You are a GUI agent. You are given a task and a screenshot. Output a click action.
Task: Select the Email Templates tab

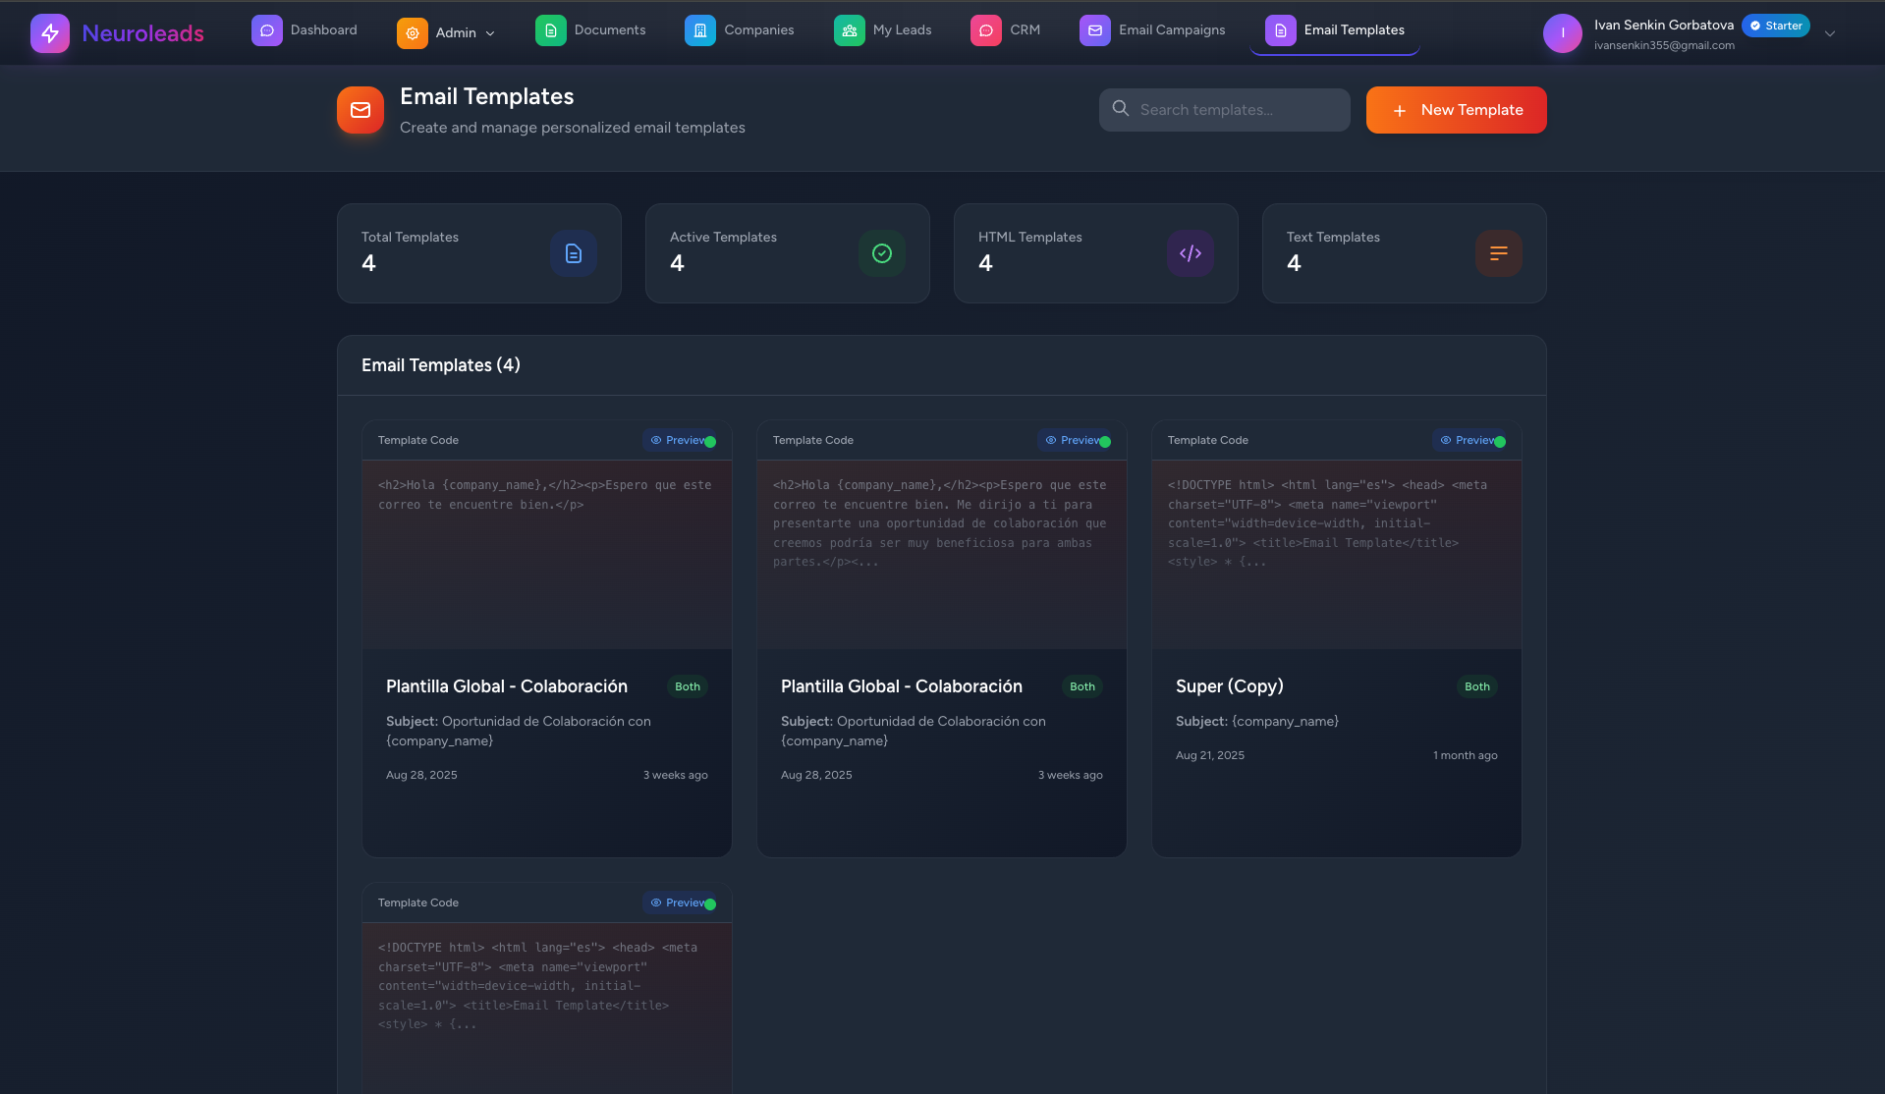tap(1335, 30)
